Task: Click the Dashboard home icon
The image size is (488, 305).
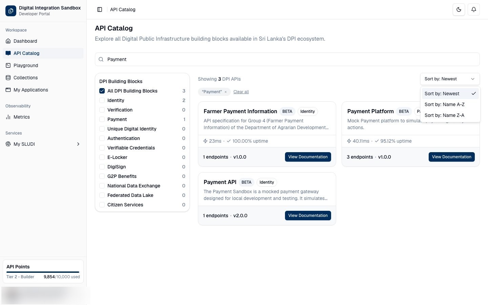Action: click(x=8, y=41)
